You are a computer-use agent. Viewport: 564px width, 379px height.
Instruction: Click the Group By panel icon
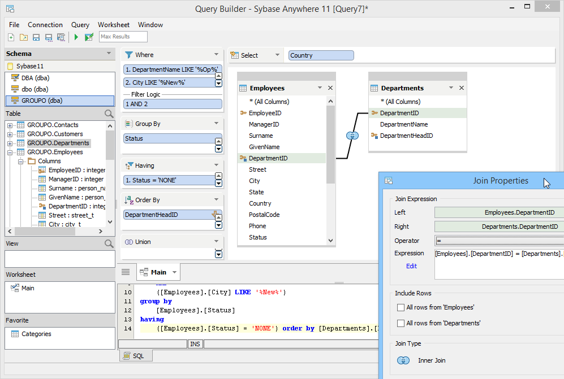(129, 124)
